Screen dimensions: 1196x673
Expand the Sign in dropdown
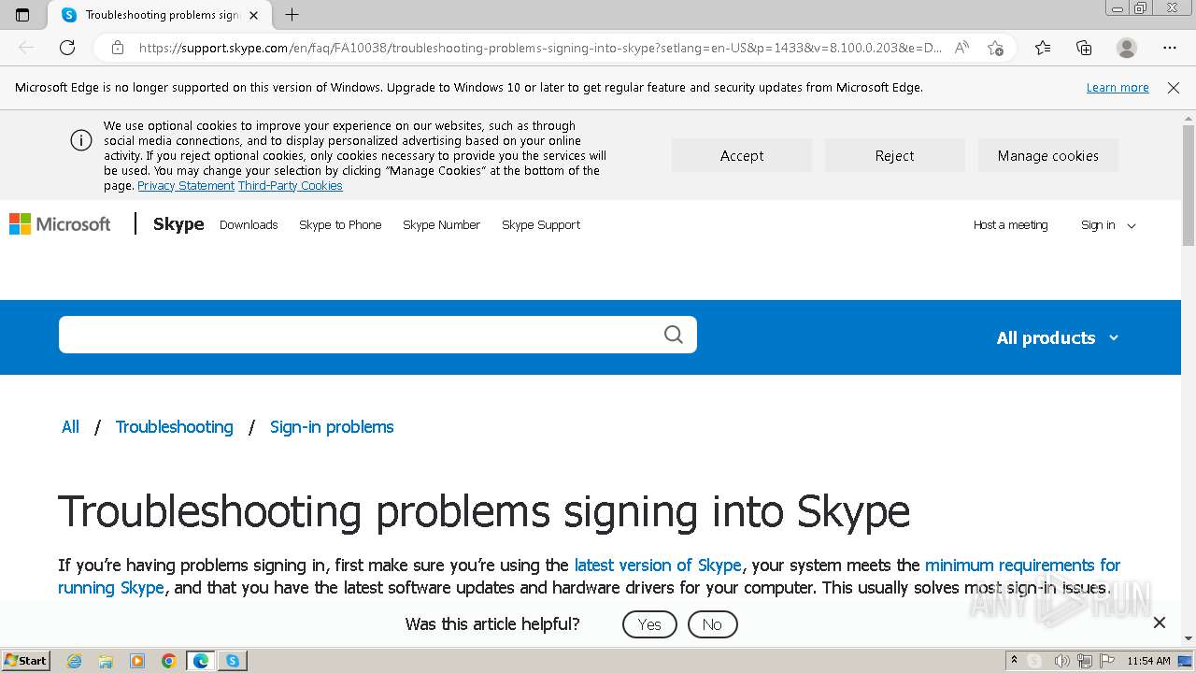1108,225
